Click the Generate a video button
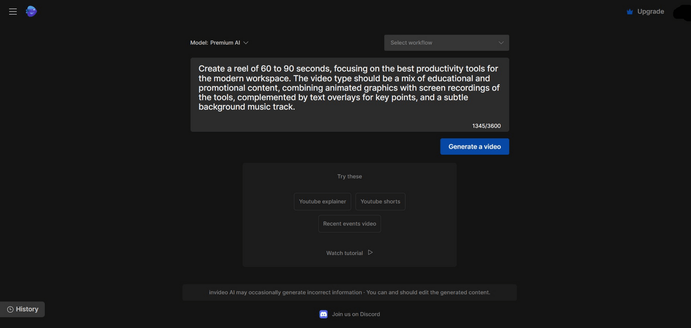 click(x=474, y=146)
